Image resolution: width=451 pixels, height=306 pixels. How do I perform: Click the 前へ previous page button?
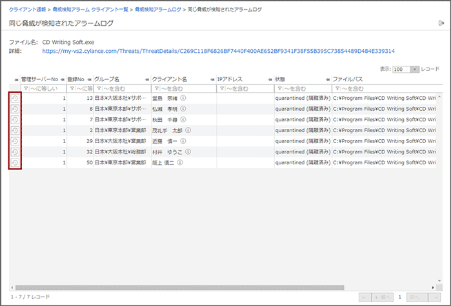tap(382, 298)
